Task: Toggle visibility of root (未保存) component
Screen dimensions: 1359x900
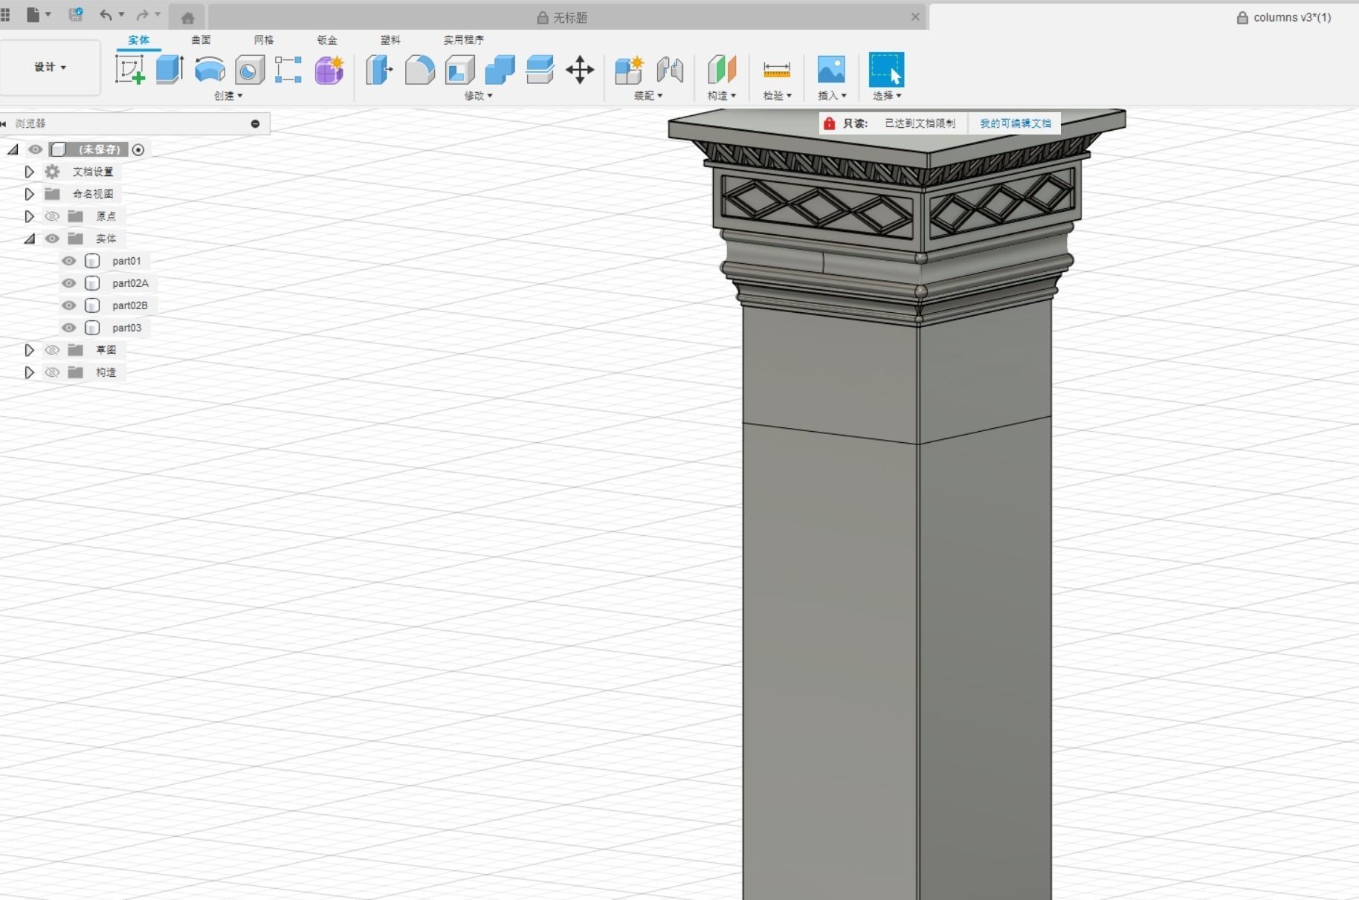Action: point(35,149)
